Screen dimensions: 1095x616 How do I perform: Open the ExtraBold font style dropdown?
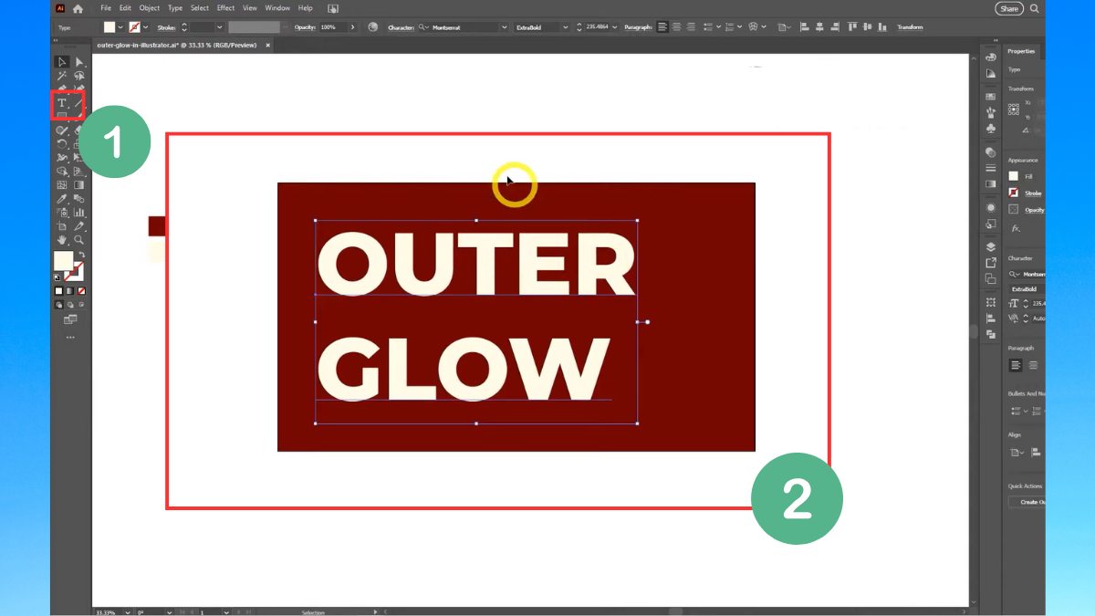[566, 27]
